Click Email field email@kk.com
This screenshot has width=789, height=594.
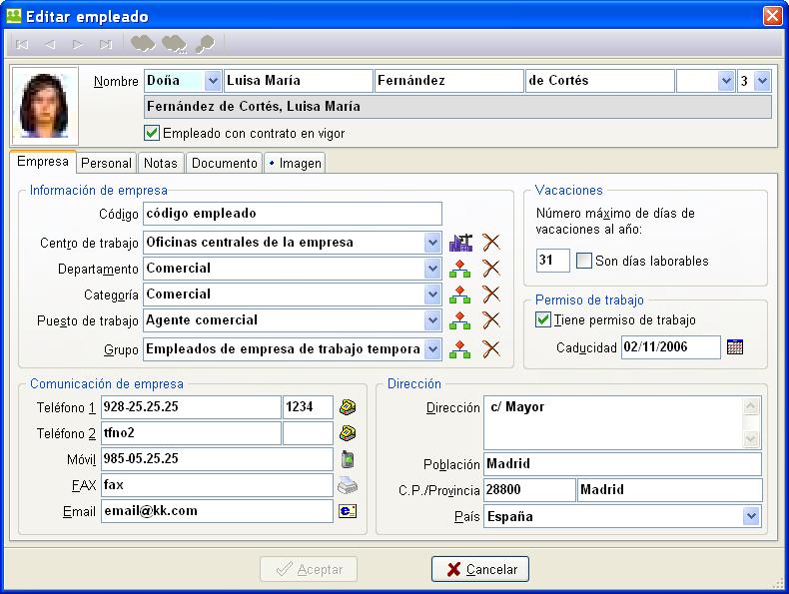point(217,511)
